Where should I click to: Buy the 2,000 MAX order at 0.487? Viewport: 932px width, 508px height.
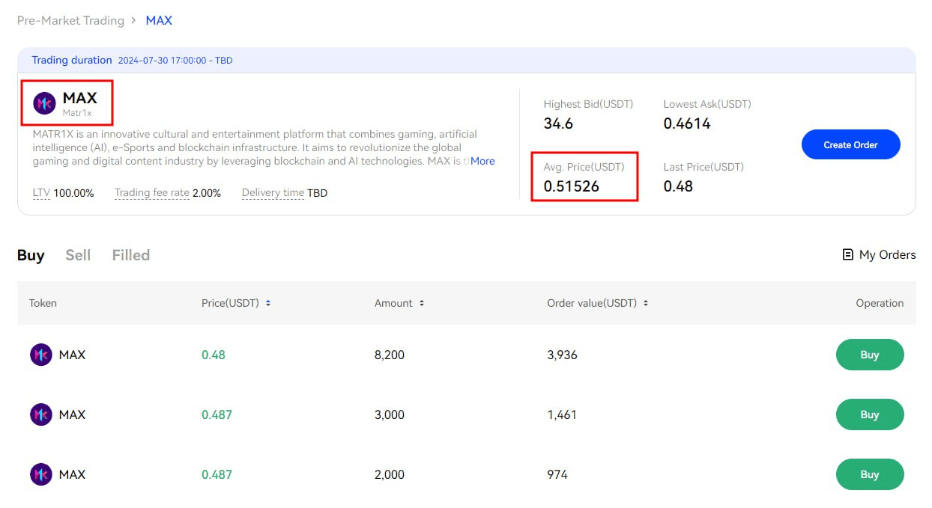coord(870,474)
